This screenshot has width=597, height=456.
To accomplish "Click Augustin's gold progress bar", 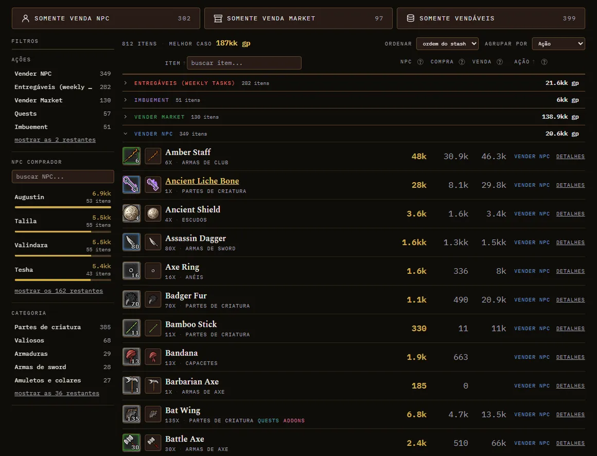I will [x=63, y=207].
